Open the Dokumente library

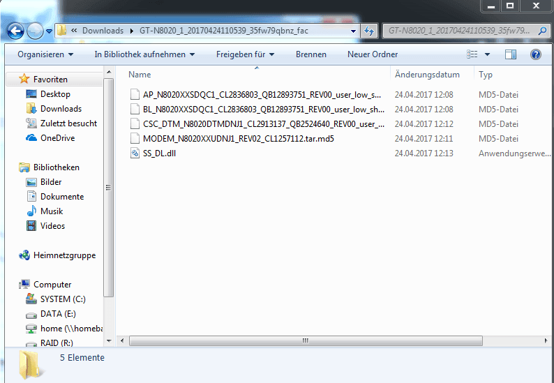[62, 197]
